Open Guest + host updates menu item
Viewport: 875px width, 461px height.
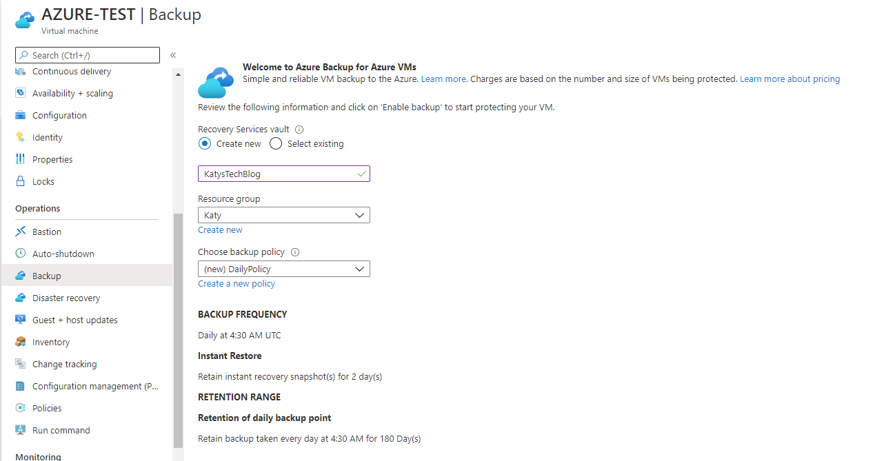coord(74,320)
